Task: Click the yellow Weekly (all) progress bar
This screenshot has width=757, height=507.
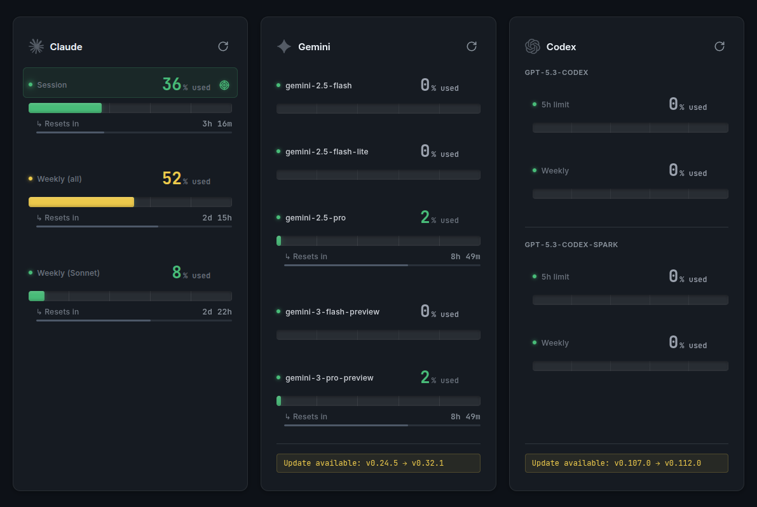Action: 130,202
